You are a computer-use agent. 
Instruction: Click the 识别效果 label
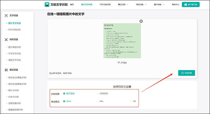pyautogui.click(x=55, y=94)
